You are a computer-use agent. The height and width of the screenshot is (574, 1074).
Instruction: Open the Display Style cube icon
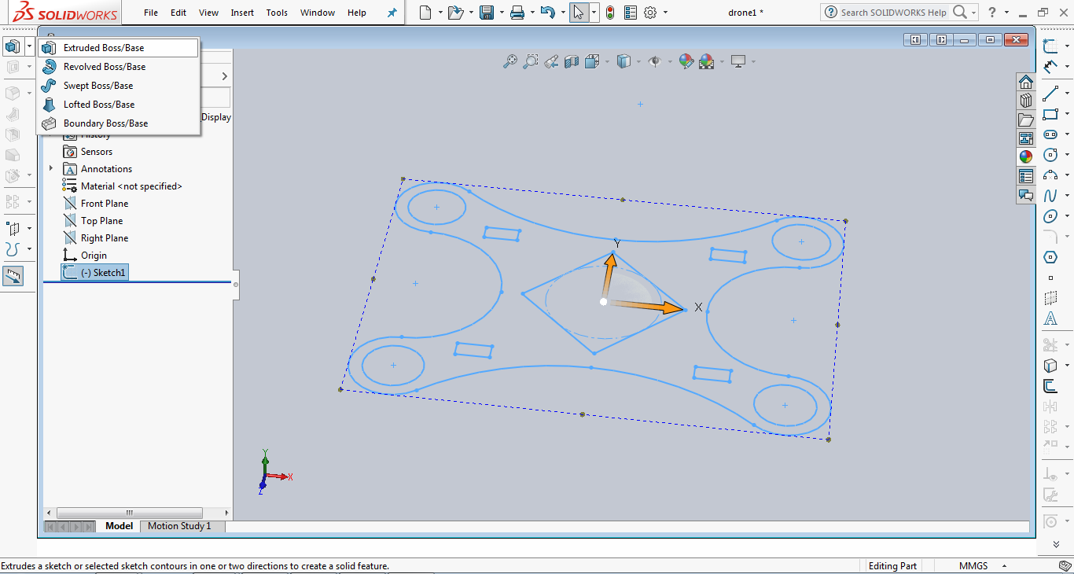pyautogui.click(x=623, y=61)
